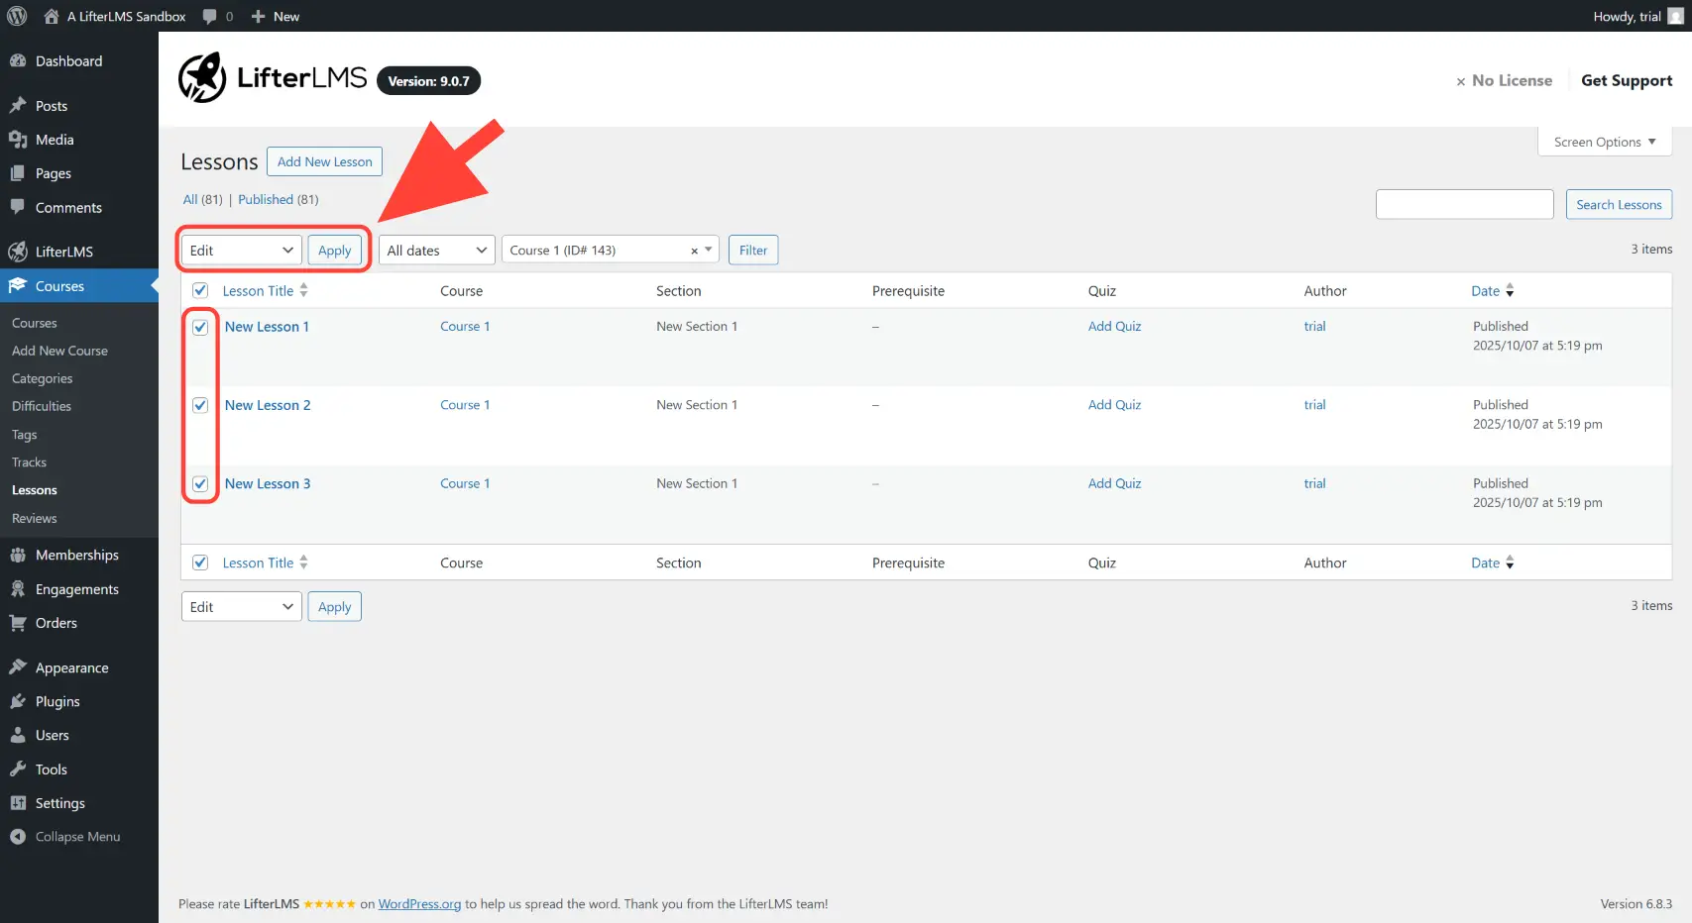Expand the All dates filter dropdown
1692x923 pixels.
436,251
